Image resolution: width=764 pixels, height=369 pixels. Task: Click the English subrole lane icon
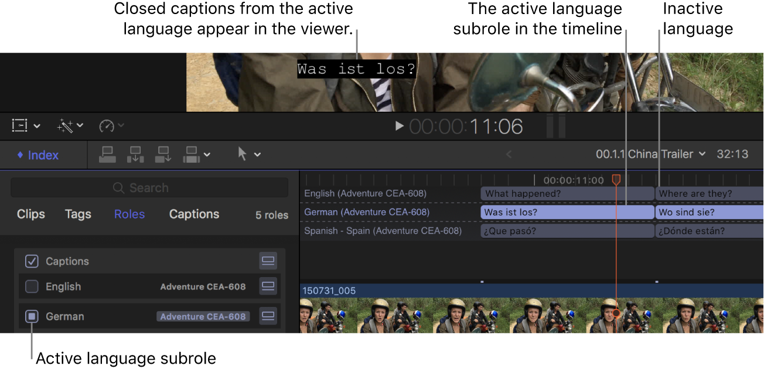pos(268,286)
